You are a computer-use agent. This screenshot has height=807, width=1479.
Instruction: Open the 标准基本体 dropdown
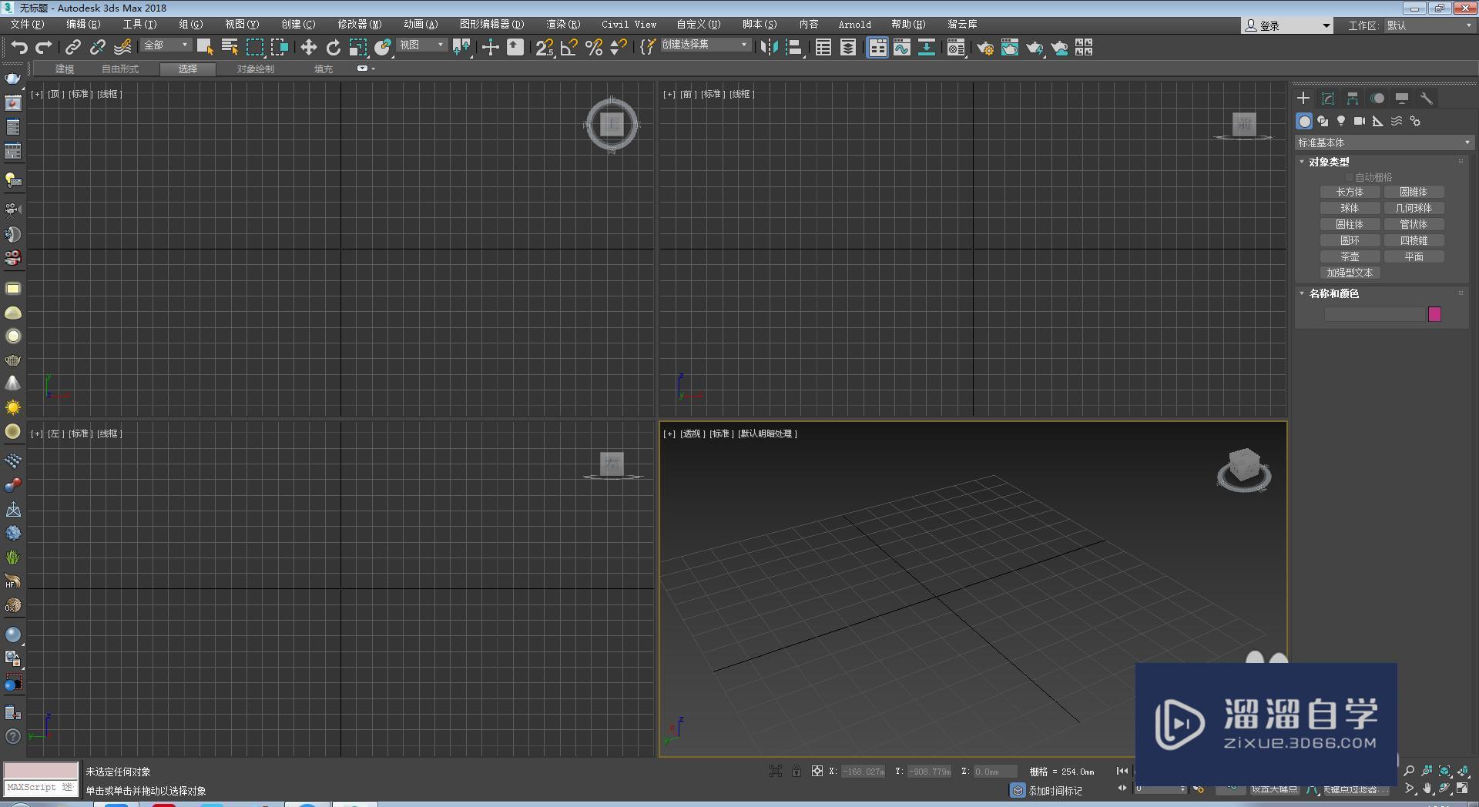click(x=1383, y=142)
